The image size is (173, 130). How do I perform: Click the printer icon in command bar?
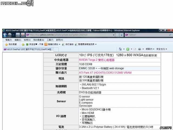point(139,49)
